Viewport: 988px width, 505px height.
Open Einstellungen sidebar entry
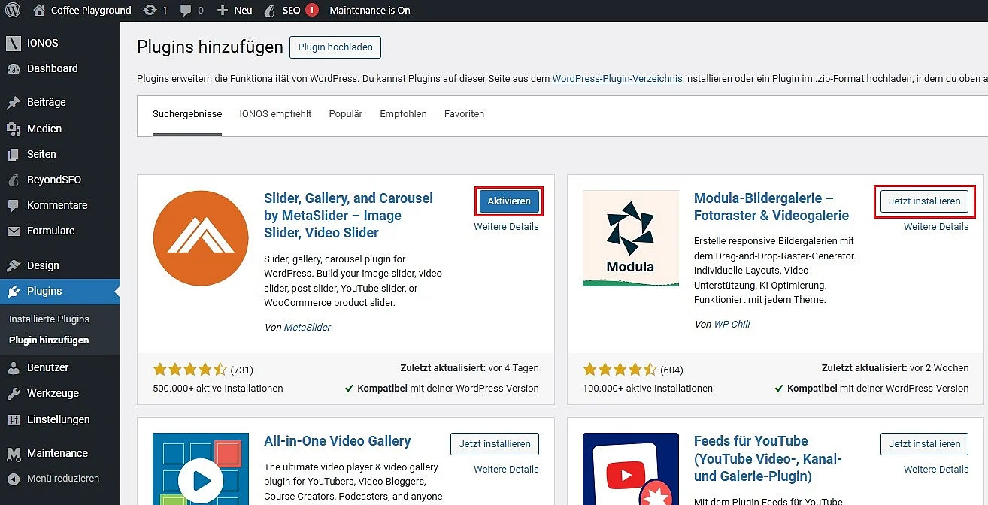(59, 419)
